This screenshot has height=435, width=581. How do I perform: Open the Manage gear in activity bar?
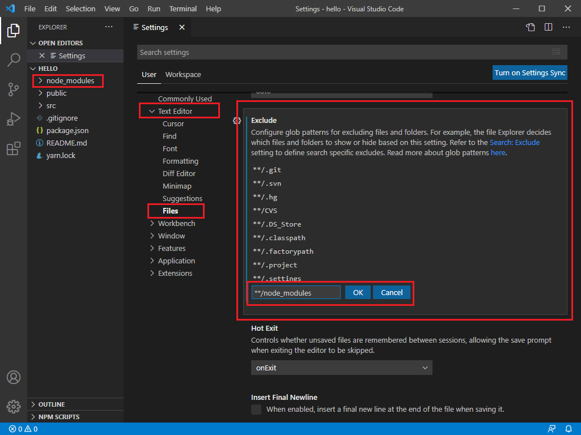coord(14,407)
